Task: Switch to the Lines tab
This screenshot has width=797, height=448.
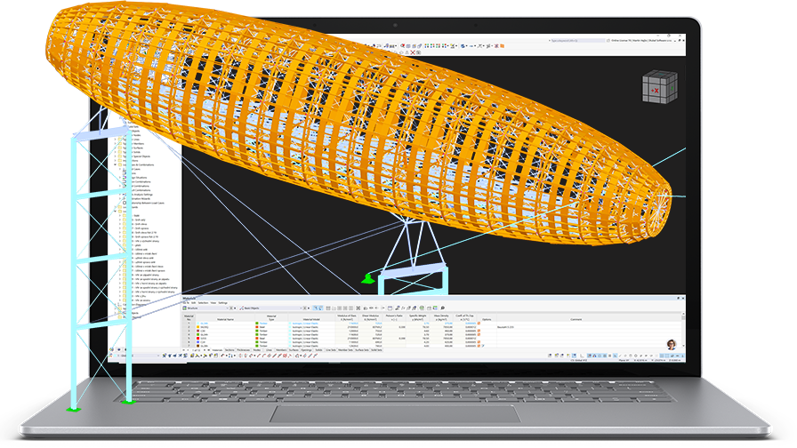Action: point(269,350)
